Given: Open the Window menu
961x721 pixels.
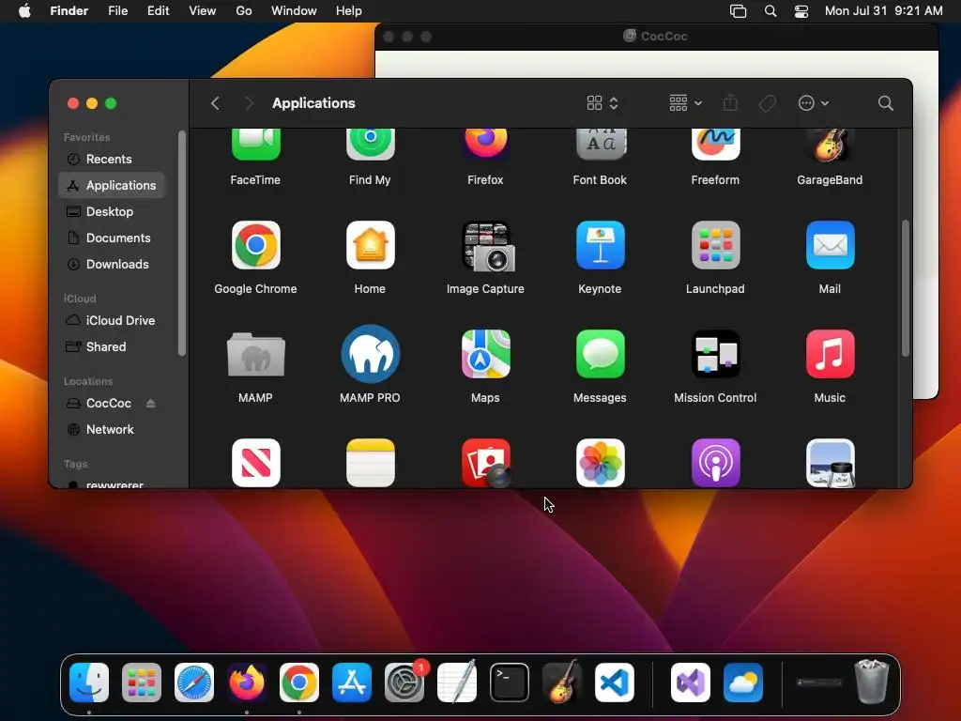Looking at the screenshot, I should pos(294,11).
